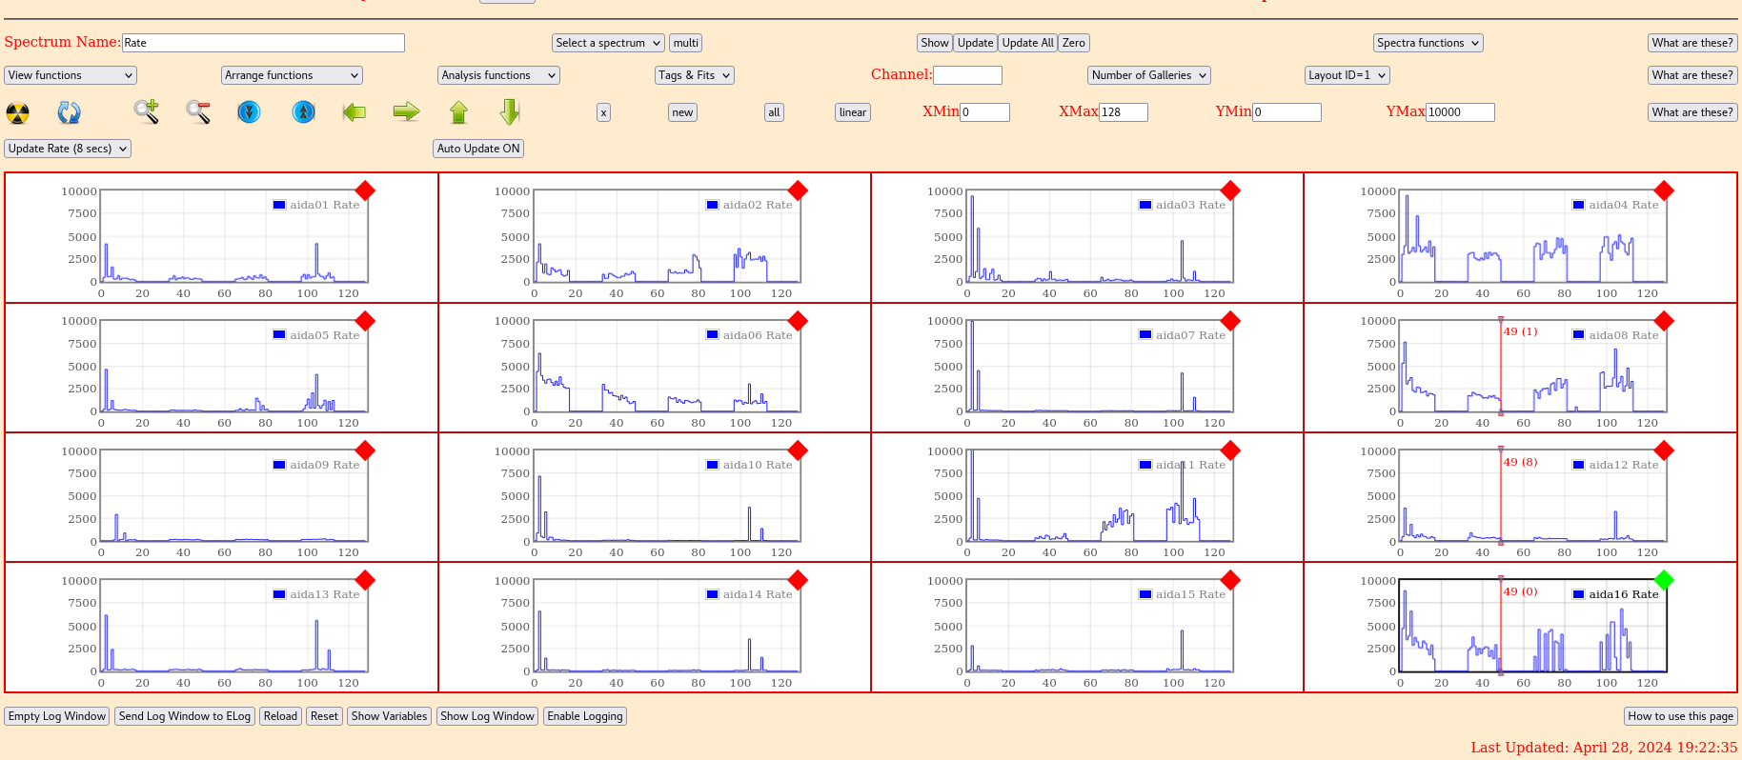This screenshot has width=1742, height=760.
Task: Zoom out with the minus magnifier
Action: click(x=198, y=112)
